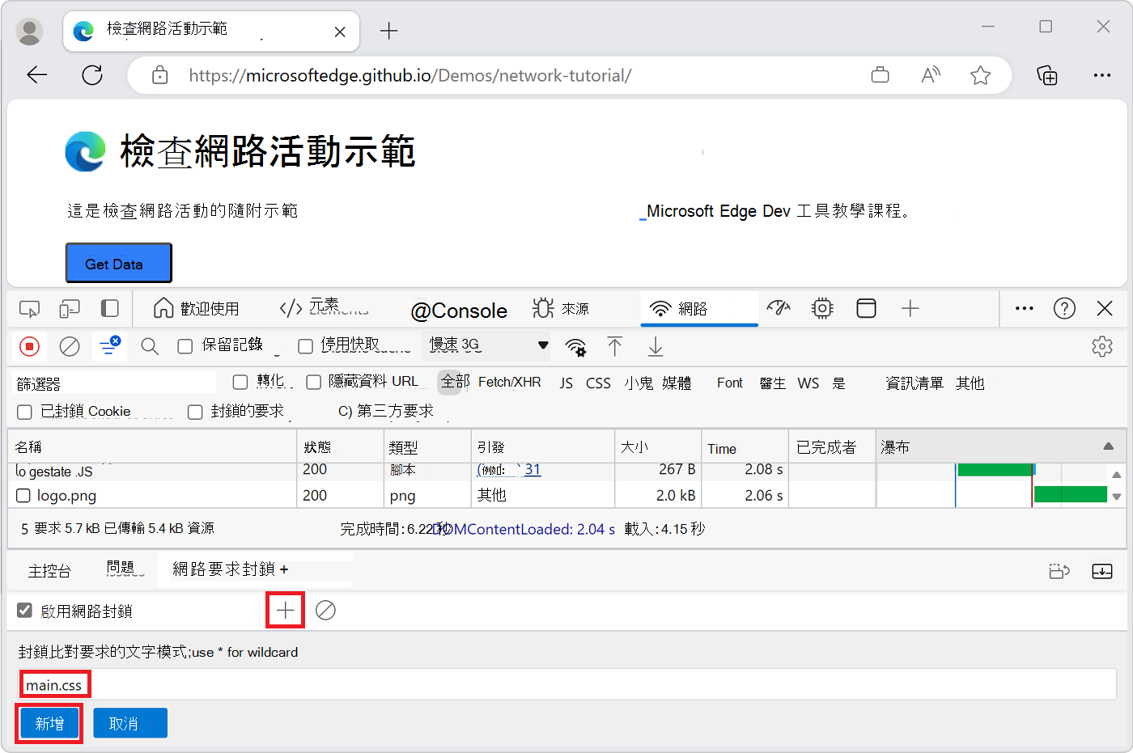Click the logo.png waterfall bar
1133x753 pixels.
(1071, 494)
